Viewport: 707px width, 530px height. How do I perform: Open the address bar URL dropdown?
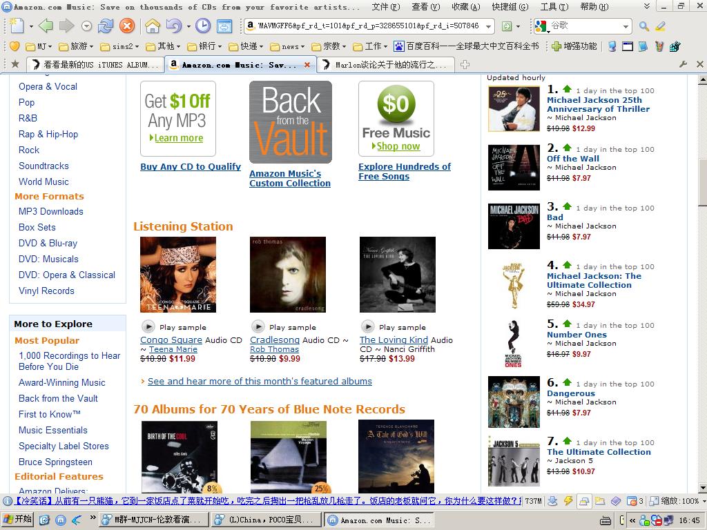[x=488, y=27]
